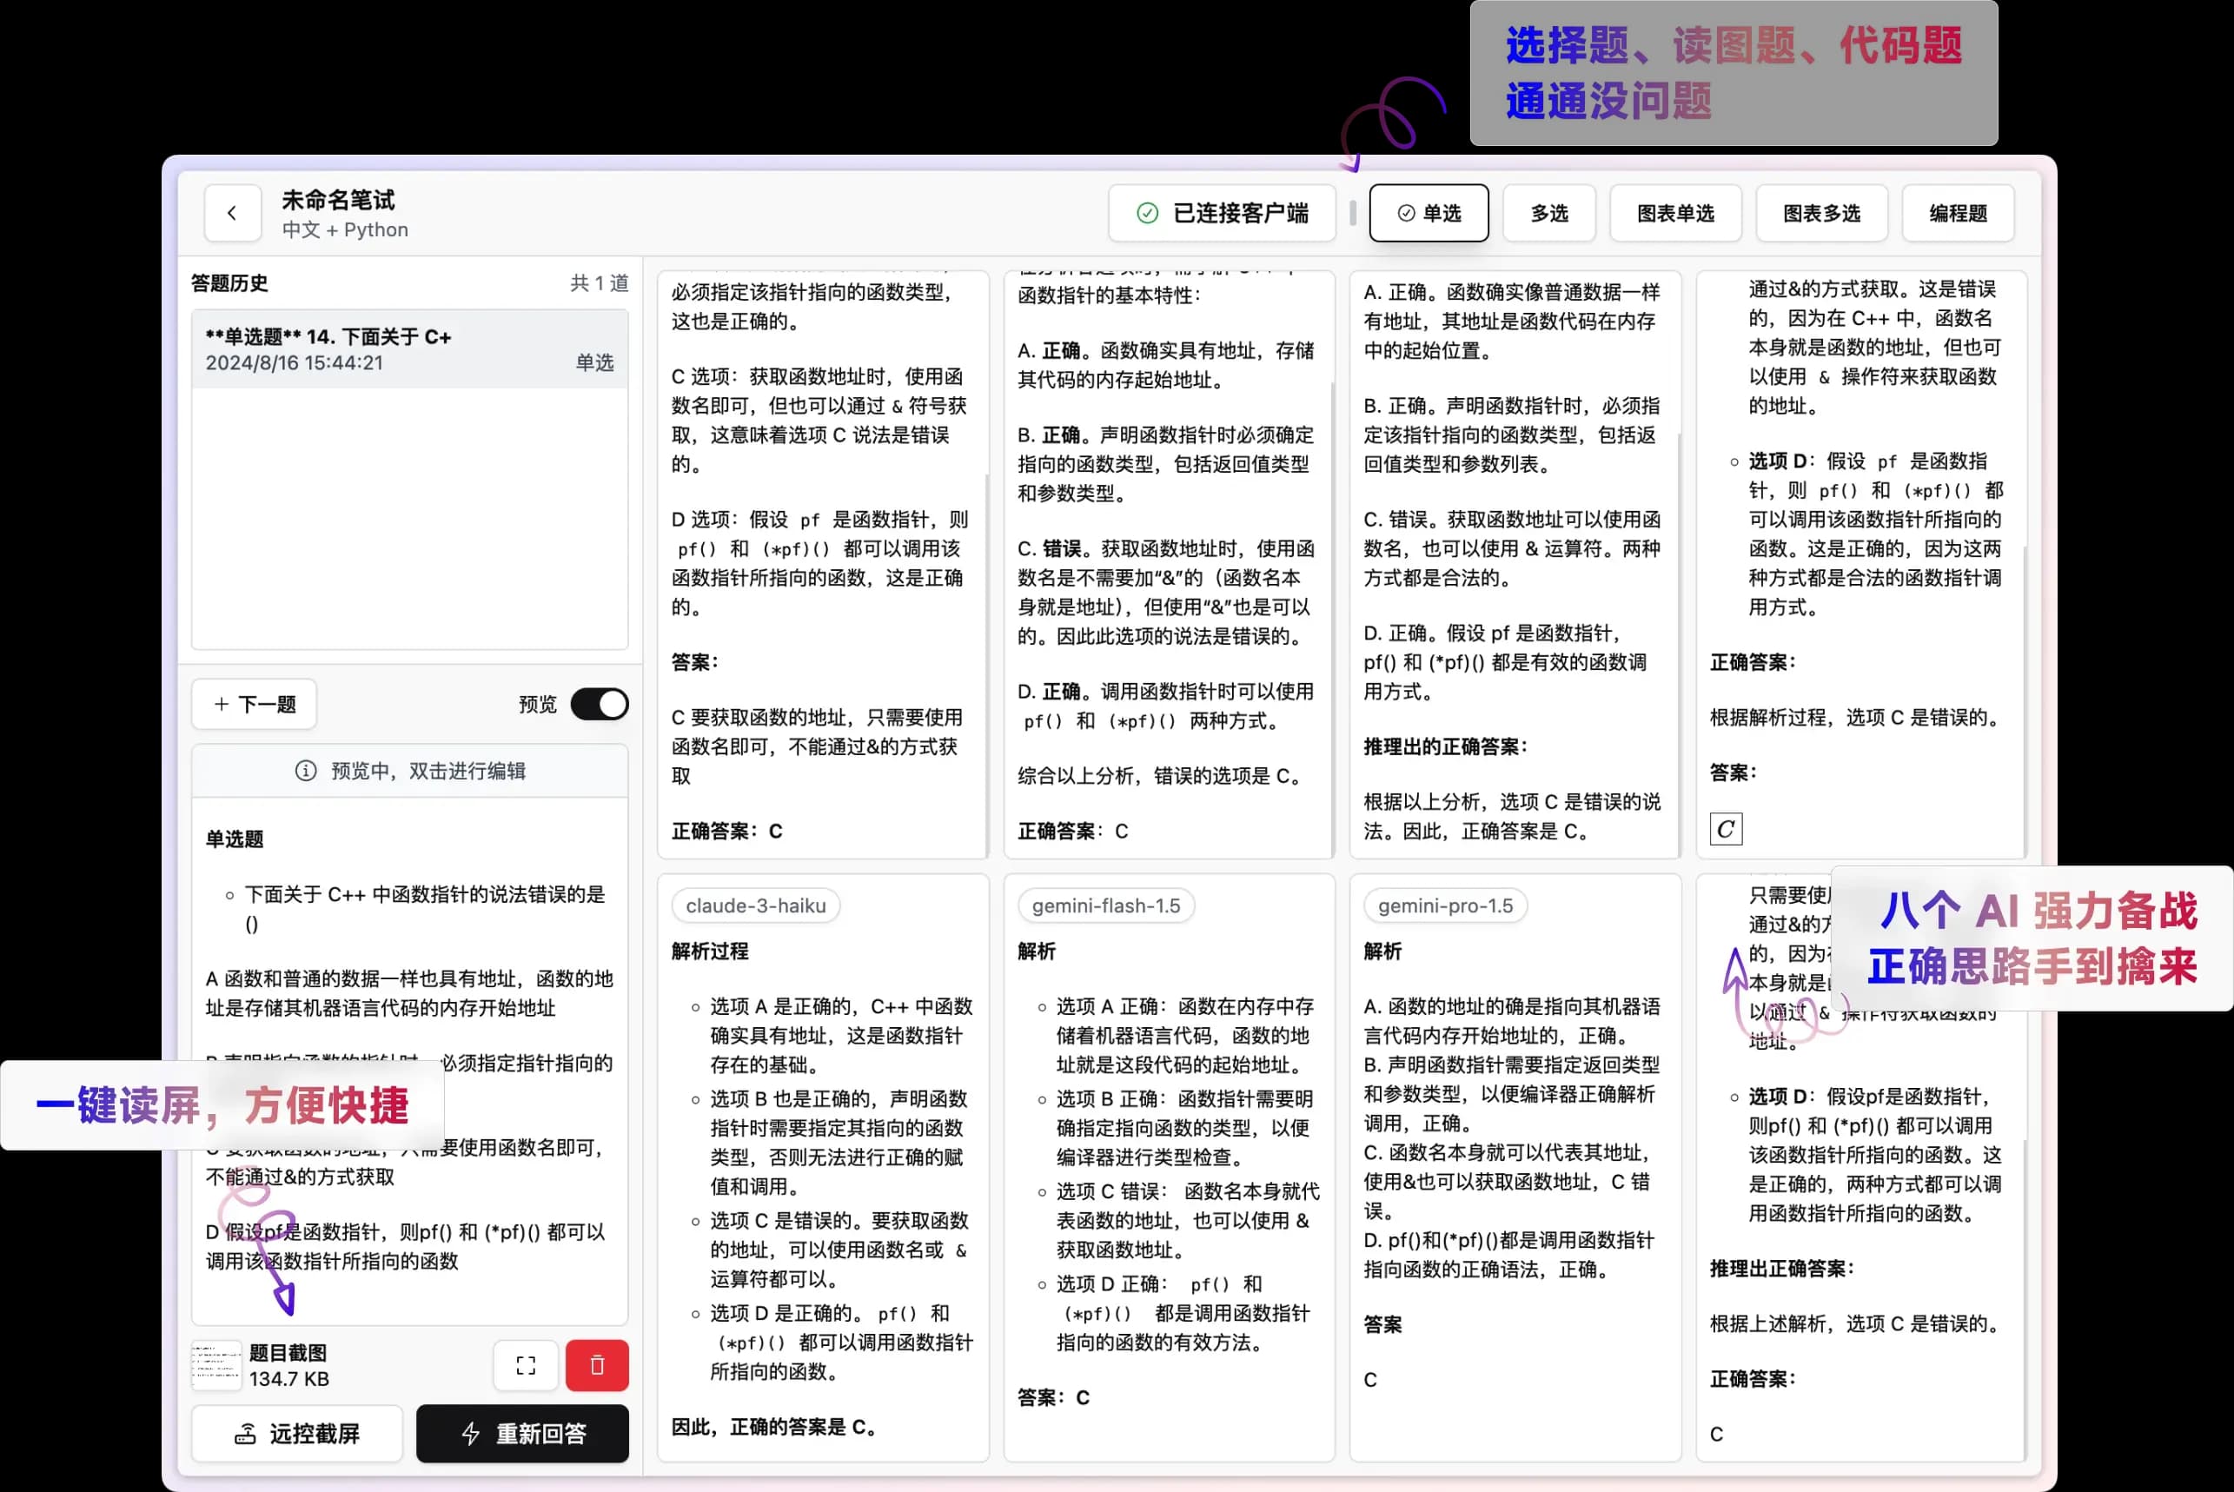Select the 单选 question type

coord(1429,213)
